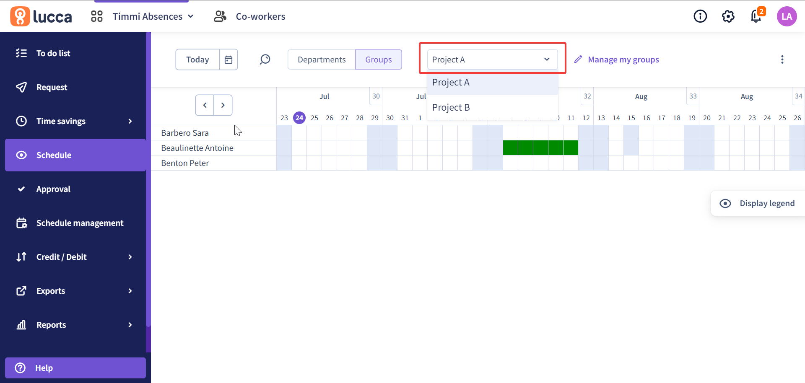Choose Project B from dropdown list
805x383 pixels.
tap(493, 108)
